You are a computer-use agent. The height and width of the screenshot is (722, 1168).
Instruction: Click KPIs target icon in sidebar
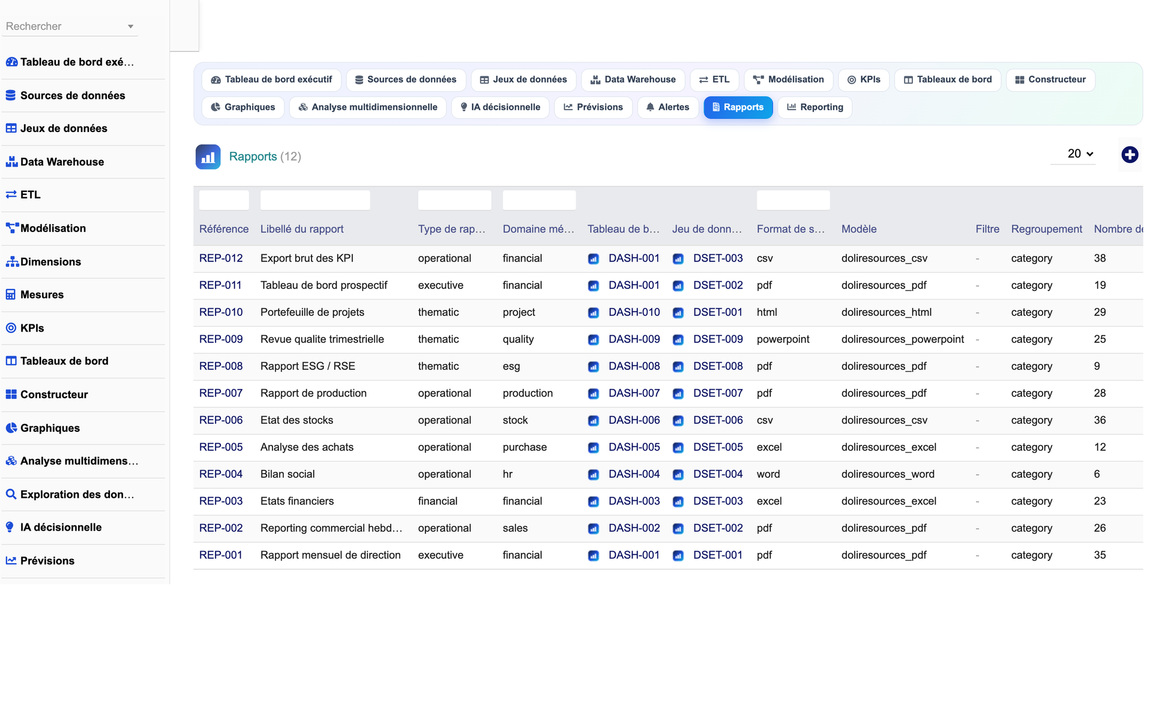tap(11, 328)
